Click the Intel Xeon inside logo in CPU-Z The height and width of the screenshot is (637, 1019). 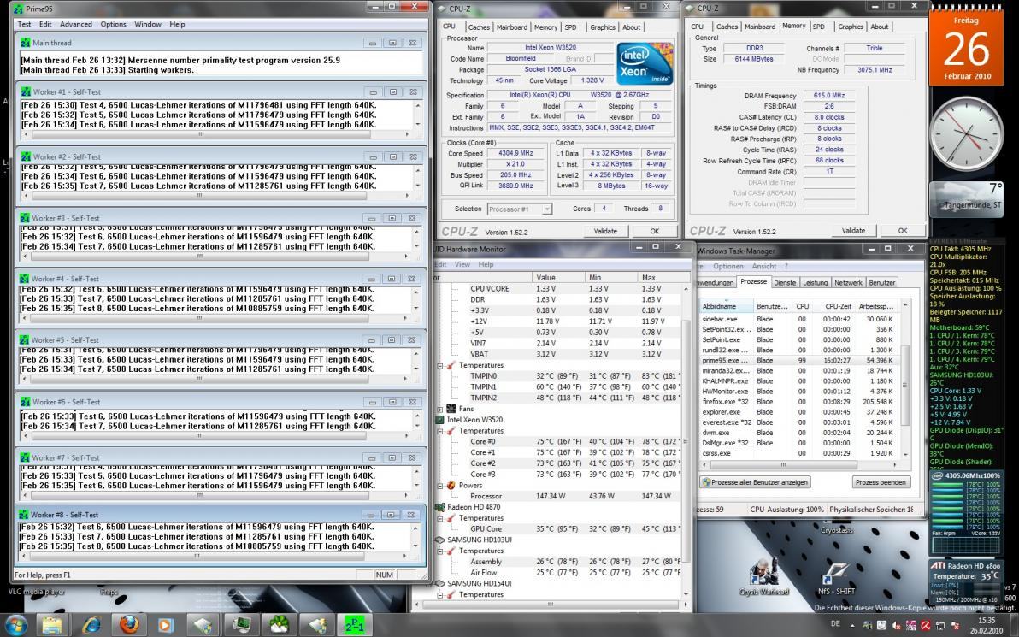click(644, 63)
